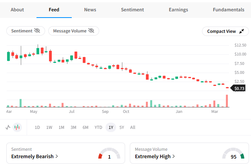Open the Earnings tab
The width and height of the screenshot is (251, 166).
[178, 9]
